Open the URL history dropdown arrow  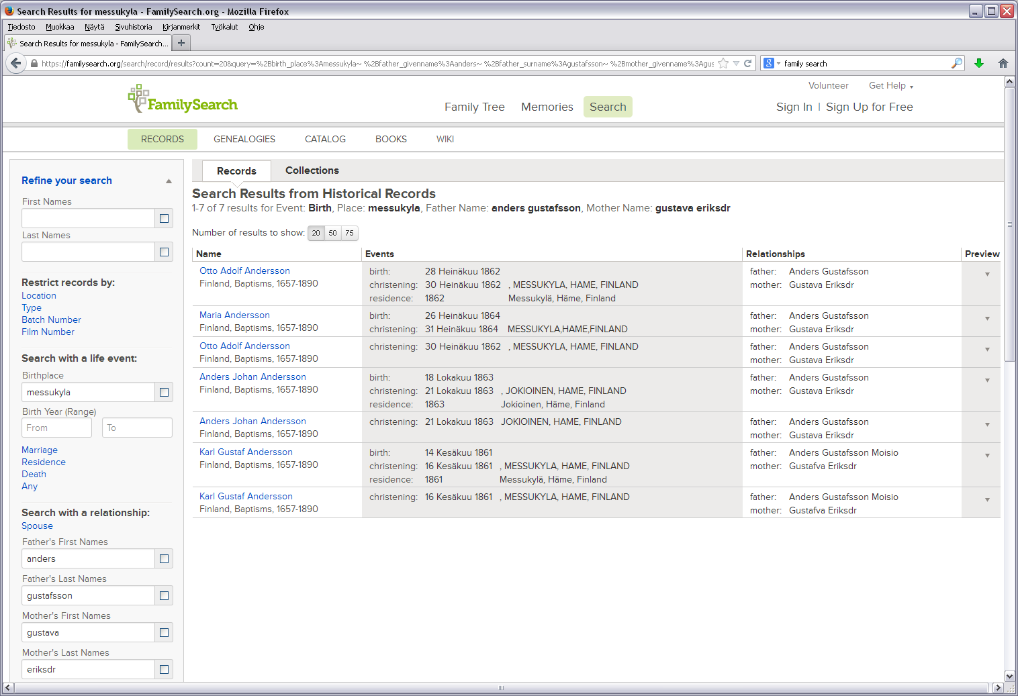(x=736, y=63)
